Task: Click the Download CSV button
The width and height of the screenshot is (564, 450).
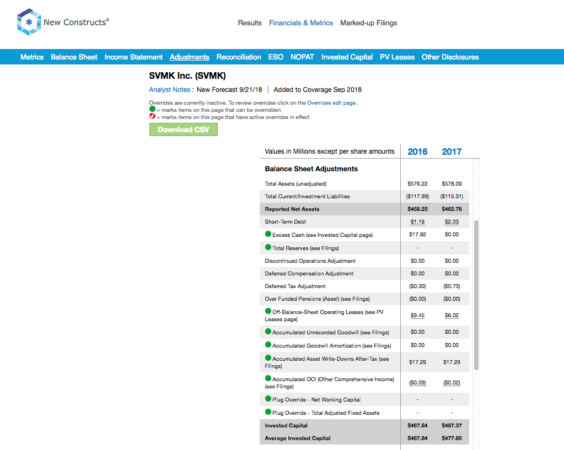Action: [x=184, y=130]
